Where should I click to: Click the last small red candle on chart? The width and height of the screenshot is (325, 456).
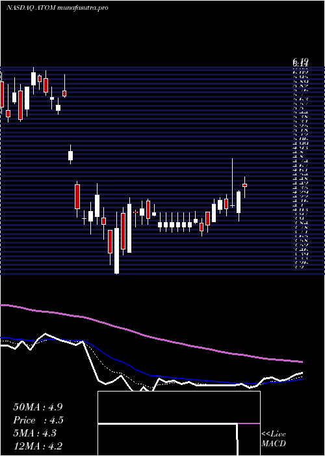pos(244,185)
